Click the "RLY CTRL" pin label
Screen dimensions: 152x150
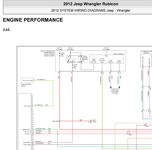coord(27,106)
